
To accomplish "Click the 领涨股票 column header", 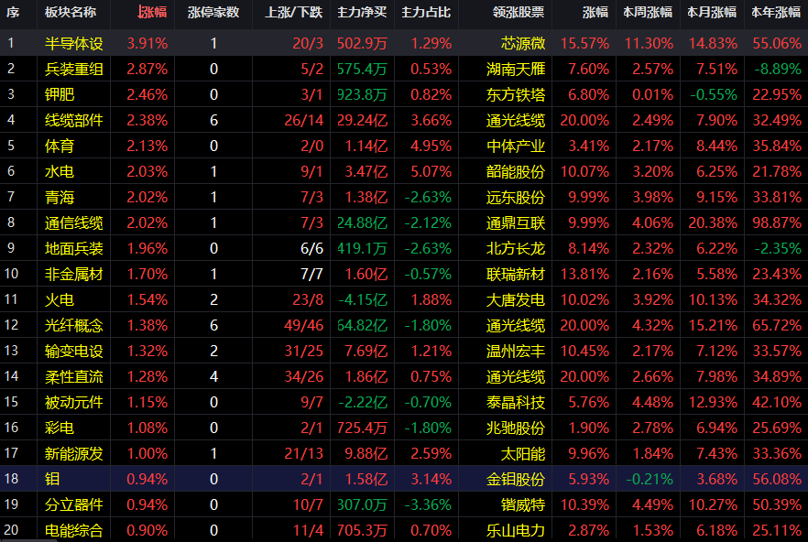I will (519, 12).
